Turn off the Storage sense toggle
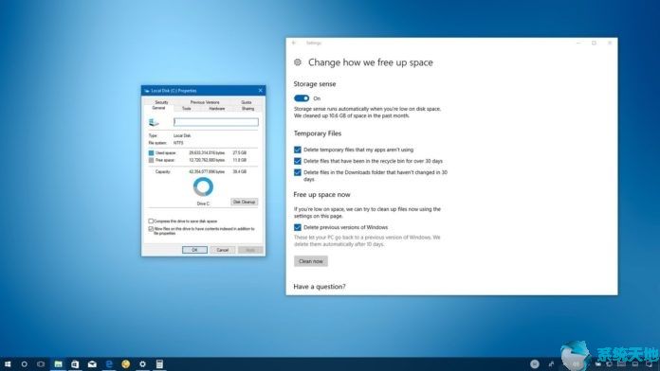This screenshot has height=371, width=660. pyautogui.click(x=302, y=98)
